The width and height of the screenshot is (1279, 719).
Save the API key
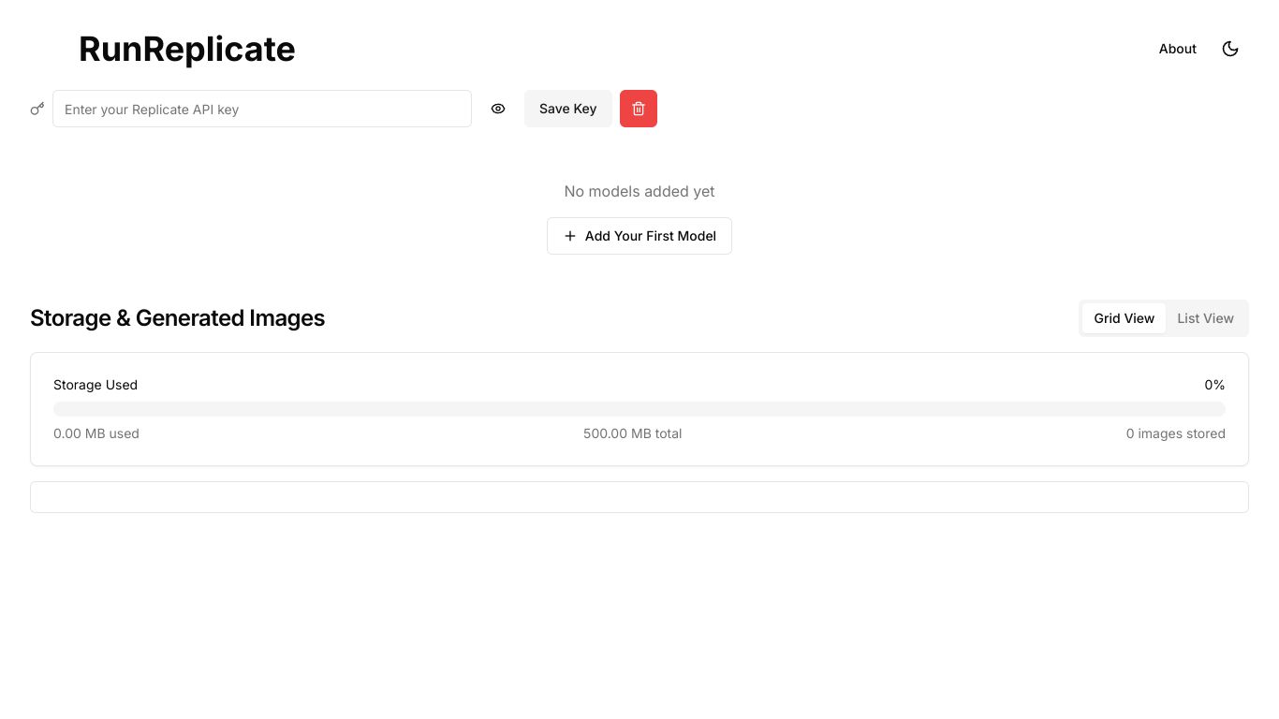coord(568,109)
